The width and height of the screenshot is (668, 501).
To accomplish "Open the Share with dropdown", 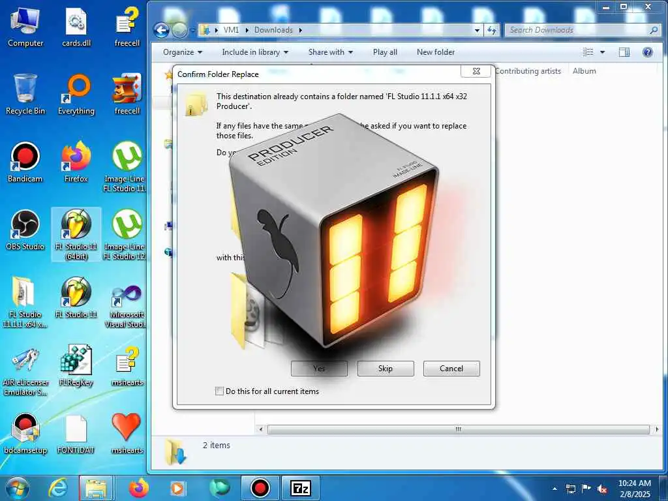I will pyautogui.click(x=331, y=52).
